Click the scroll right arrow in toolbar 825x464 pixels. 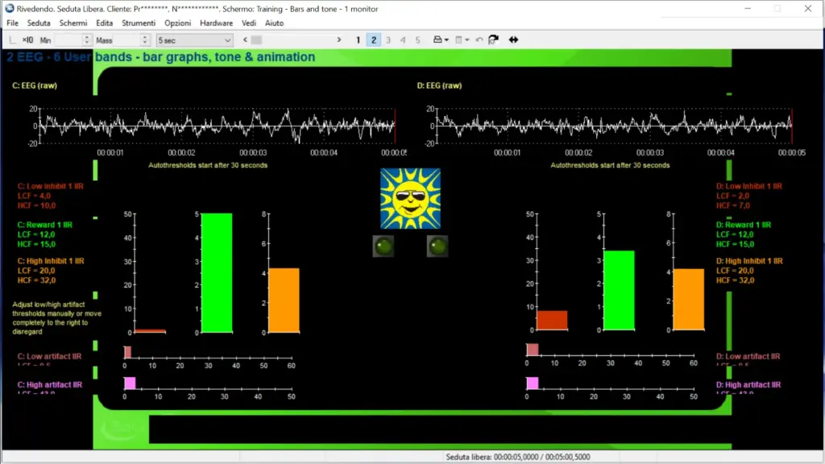[339, 40]
